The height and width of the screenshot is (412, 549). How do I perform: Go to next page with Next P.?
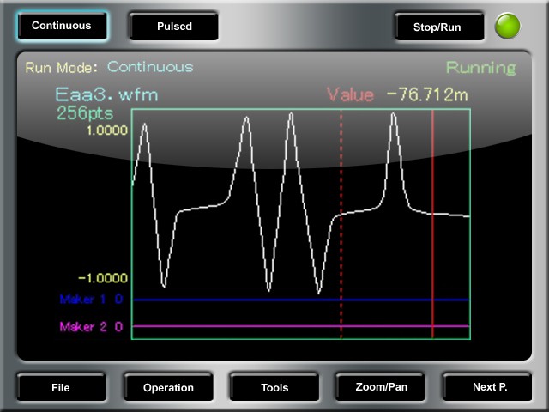[490, 387]
